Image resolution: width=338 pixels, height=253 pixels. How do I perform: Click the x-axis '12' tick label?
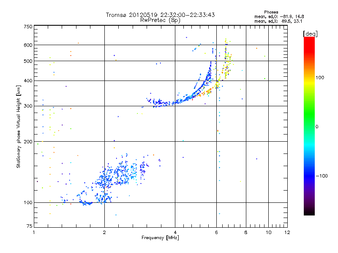point(287,232)
